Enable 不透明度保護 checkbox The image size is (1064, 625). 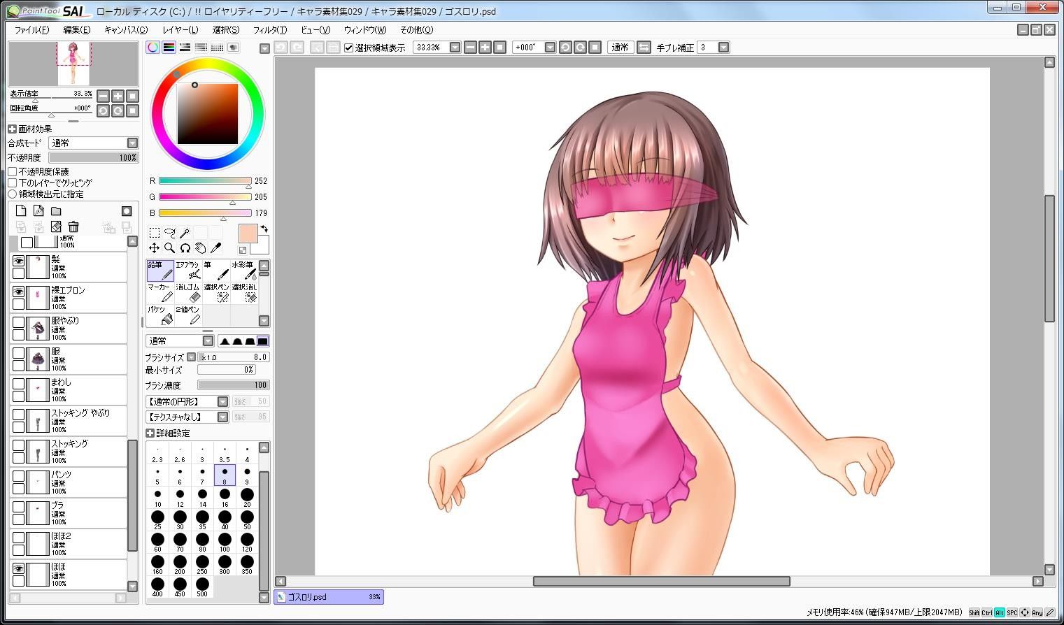(x=13, y=171)
